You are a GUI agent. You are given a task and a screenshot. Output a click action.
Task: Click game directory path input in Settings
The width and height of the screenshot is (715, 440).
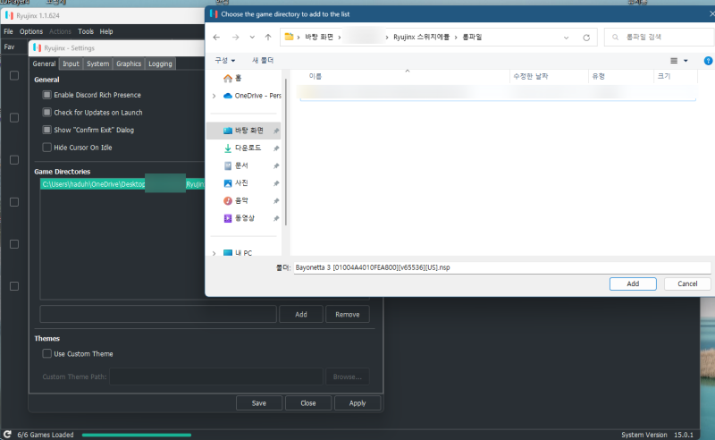coord(158,315)
